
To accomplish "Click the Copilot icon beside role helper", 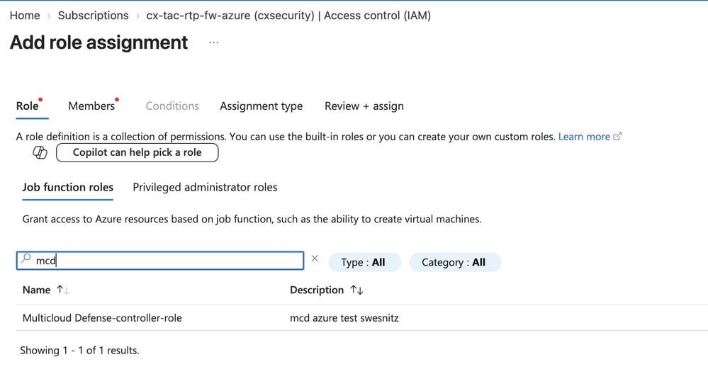I will 40,152.
